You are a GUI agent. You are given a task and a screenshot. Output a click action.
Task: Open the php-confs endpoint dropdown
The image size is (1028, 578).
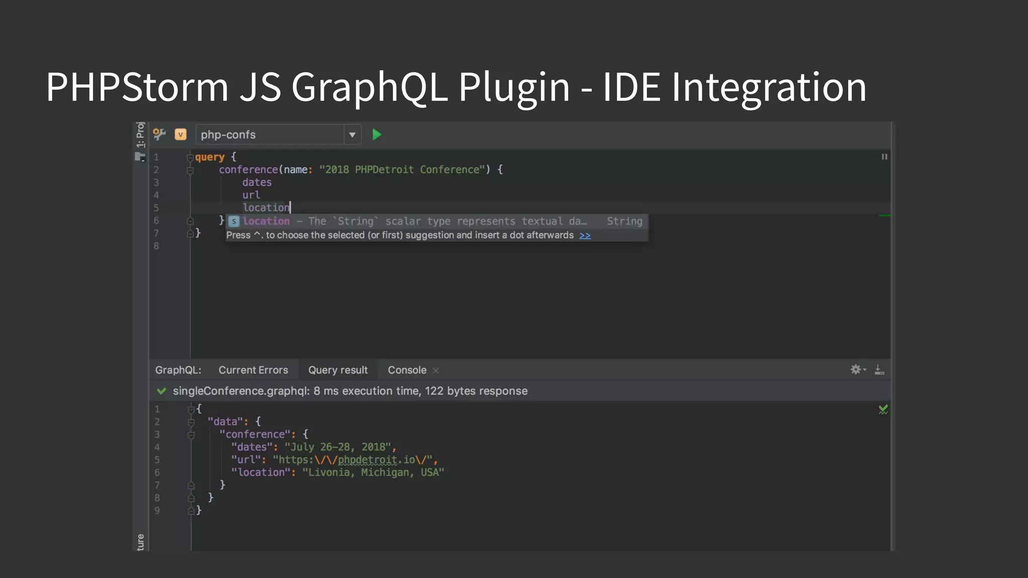point(352,134)
